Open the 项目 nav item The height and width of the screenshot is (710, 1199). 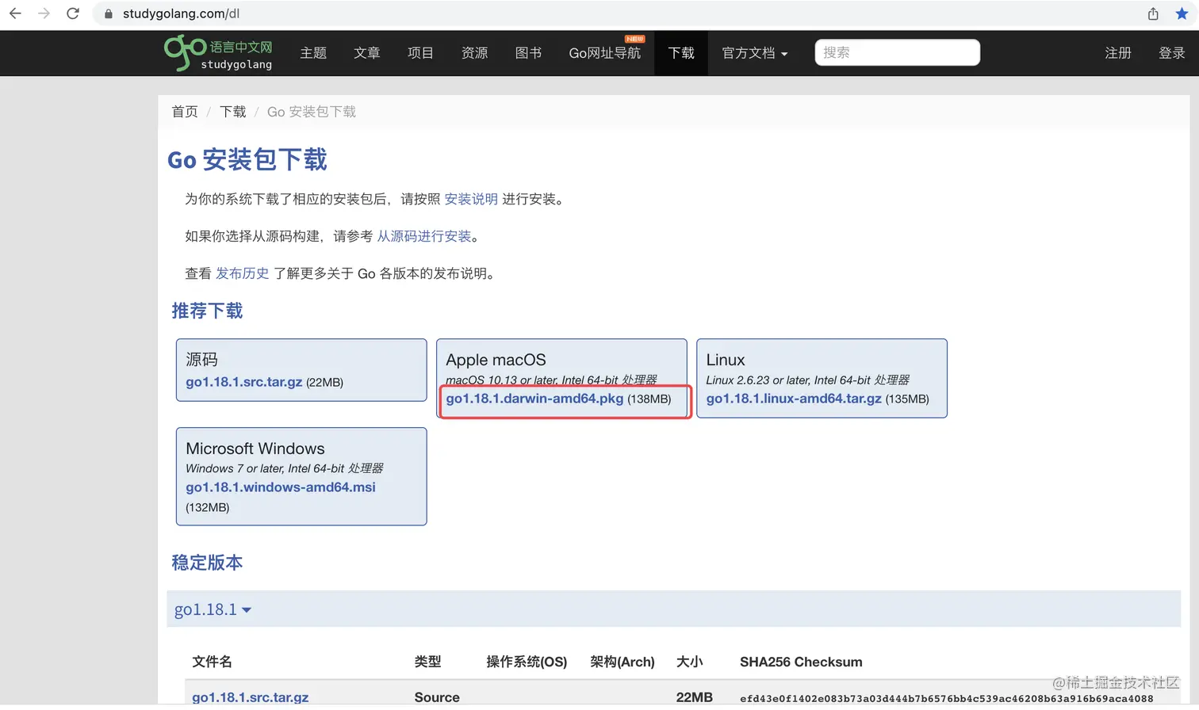pos(420,53)
